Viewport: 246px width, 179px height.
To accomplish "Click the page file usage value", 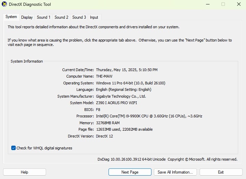I will click(x=124, y=129).
